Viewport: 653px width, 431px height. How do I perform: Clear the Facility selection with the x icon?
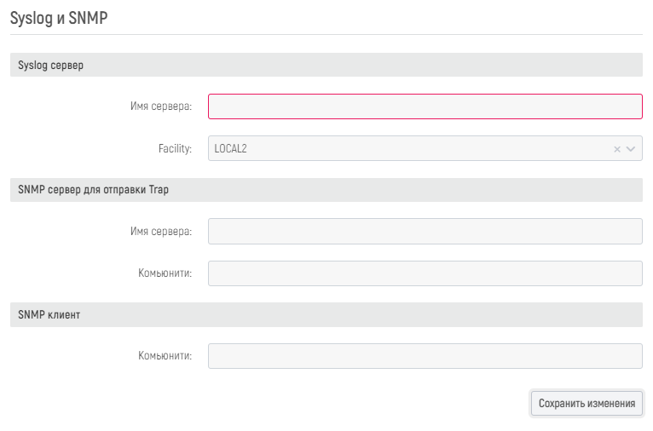[617, 149]
